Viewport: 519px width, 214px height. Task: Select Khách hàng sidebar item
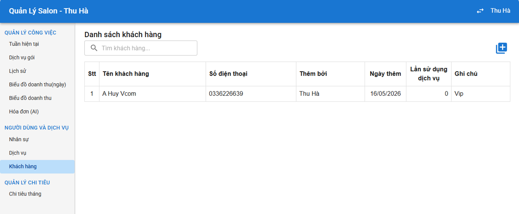pos(37,167)
